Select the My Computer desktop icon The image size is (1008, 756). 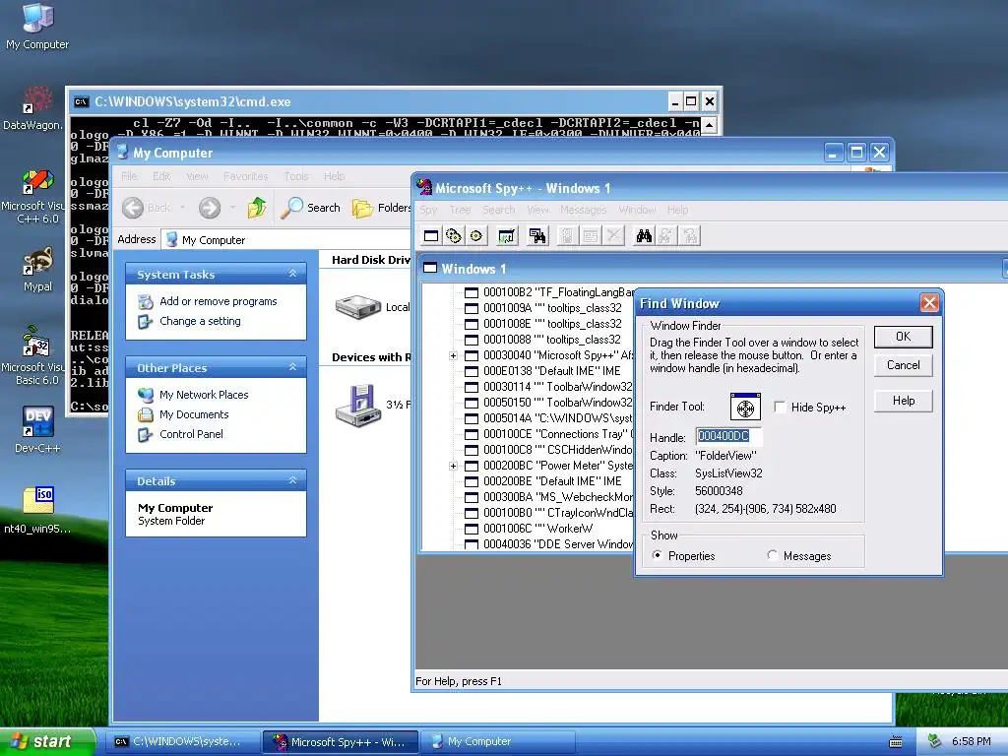(x=37, y=27)
